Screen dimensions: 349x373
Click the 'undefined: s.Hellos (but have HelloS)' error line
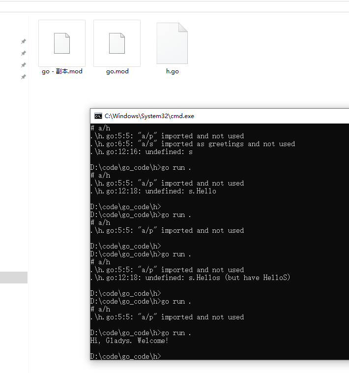coord(190,278)
